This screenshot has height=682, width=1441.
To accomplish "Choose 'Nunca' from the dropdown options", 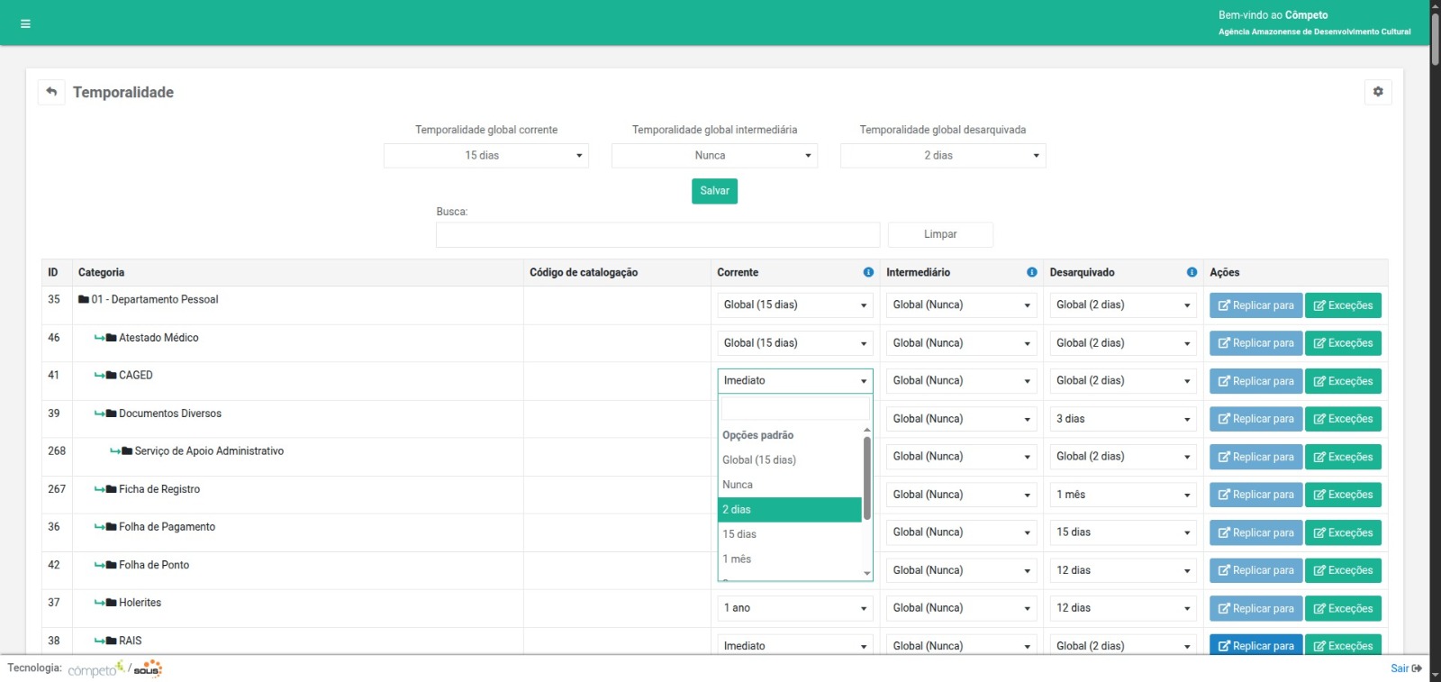I will 789,485.
